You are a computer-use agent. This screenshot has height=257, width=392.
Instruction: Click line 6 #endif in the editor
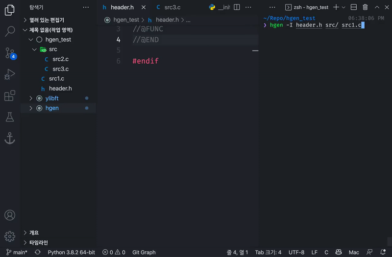(146, 61)
